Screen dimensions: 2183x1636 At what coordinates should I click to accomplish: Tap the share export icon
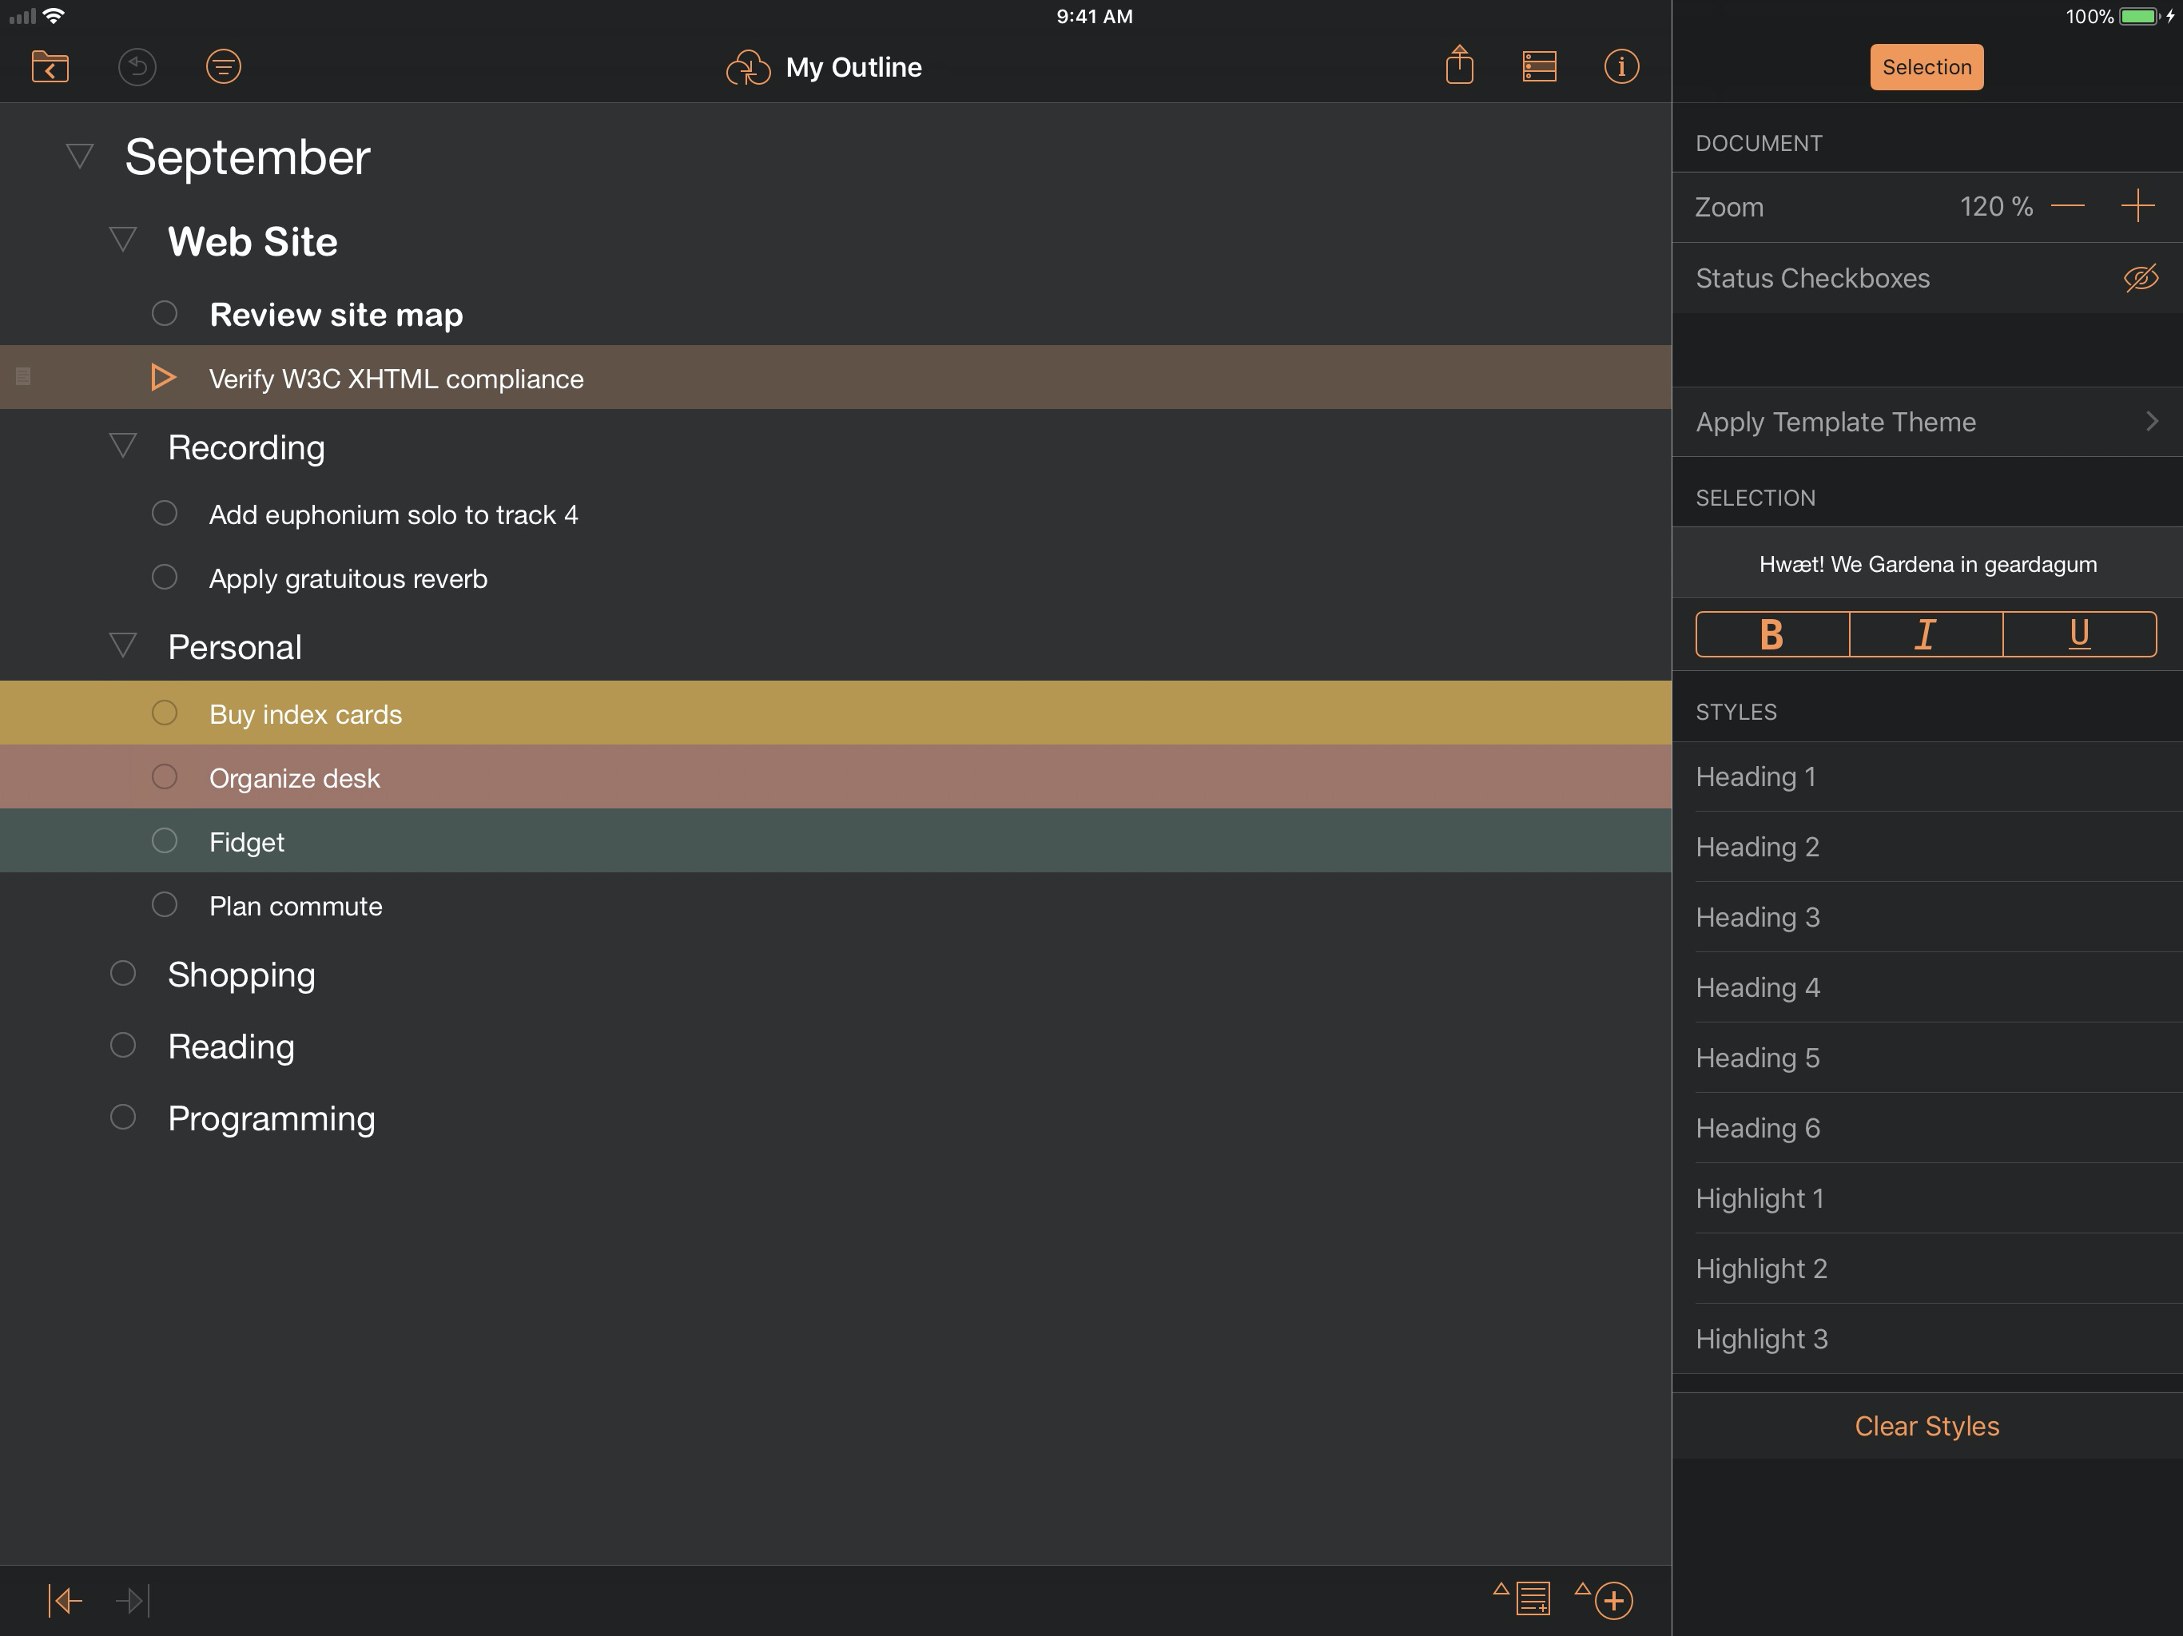(1460, 66)
